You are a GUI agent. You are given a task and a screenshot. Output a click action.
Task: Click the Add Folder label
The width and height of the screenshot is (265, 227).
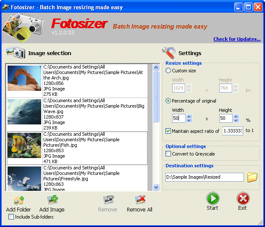(18, 210)
